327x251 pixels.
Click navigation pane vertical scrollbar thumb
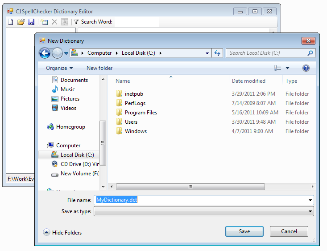point(103,143)
